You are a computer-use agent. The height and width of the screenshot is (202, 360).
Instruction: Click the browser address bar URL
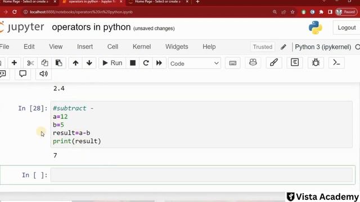81,12
